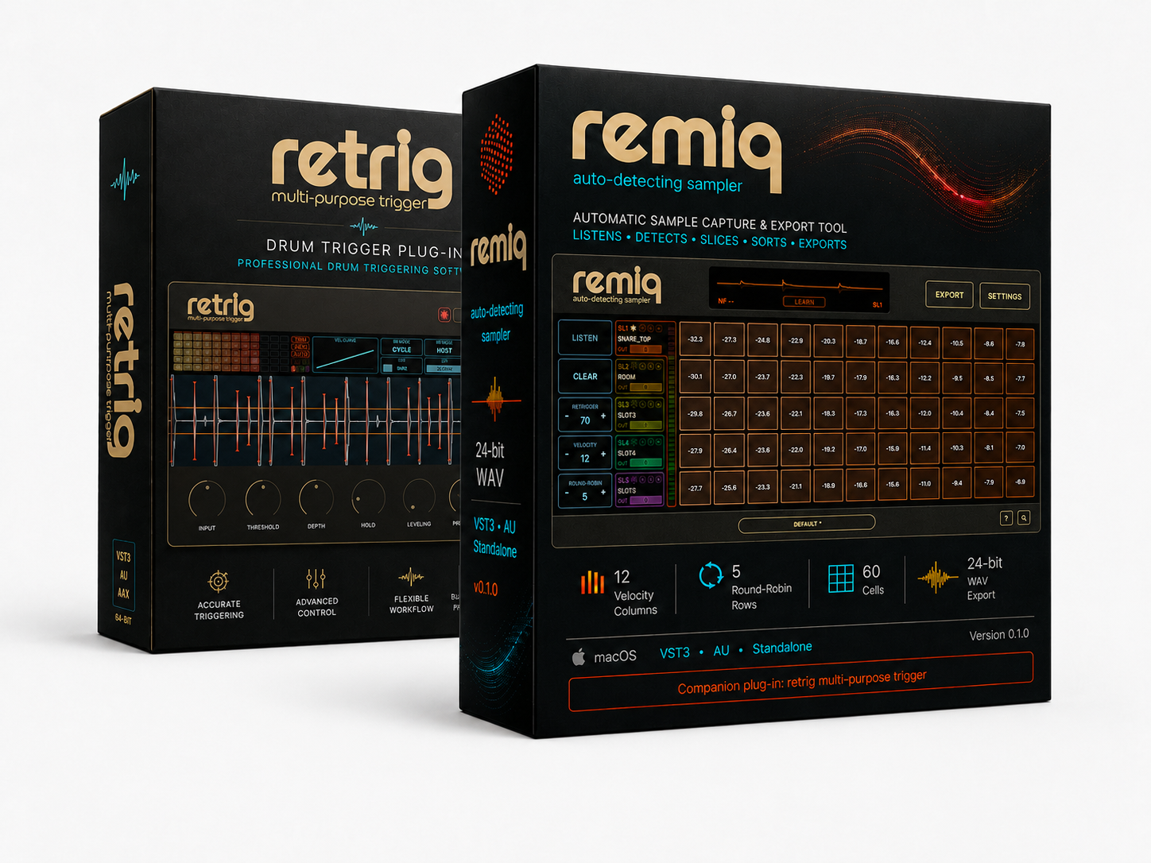Click the LISTEN button in remiq
Viewport: 1151px width, 863px height.
(585, 338)
